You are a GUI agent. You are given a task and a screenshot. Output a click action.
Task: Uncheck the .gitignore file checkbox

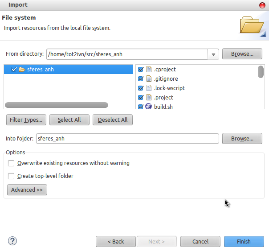click(x=141, y=79)
